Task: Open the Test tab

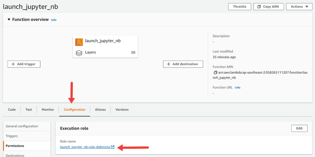Action: coord(29,110)
